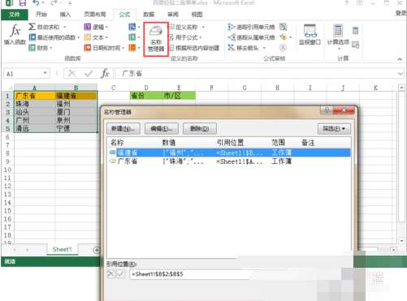Viewport: 407px width, 301px height.
Task: Expand the formula bar chevron
Action: (401, 74)
